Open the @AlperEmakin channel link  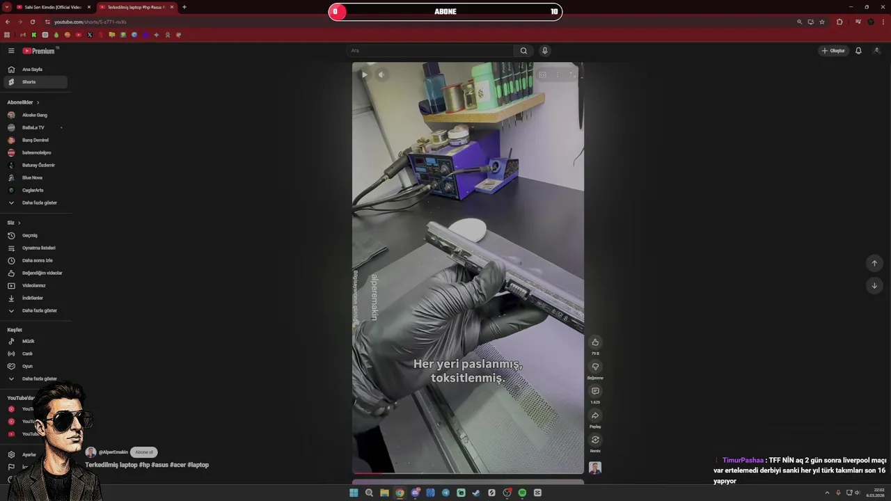pyautogui.click(x=113, y=452)
